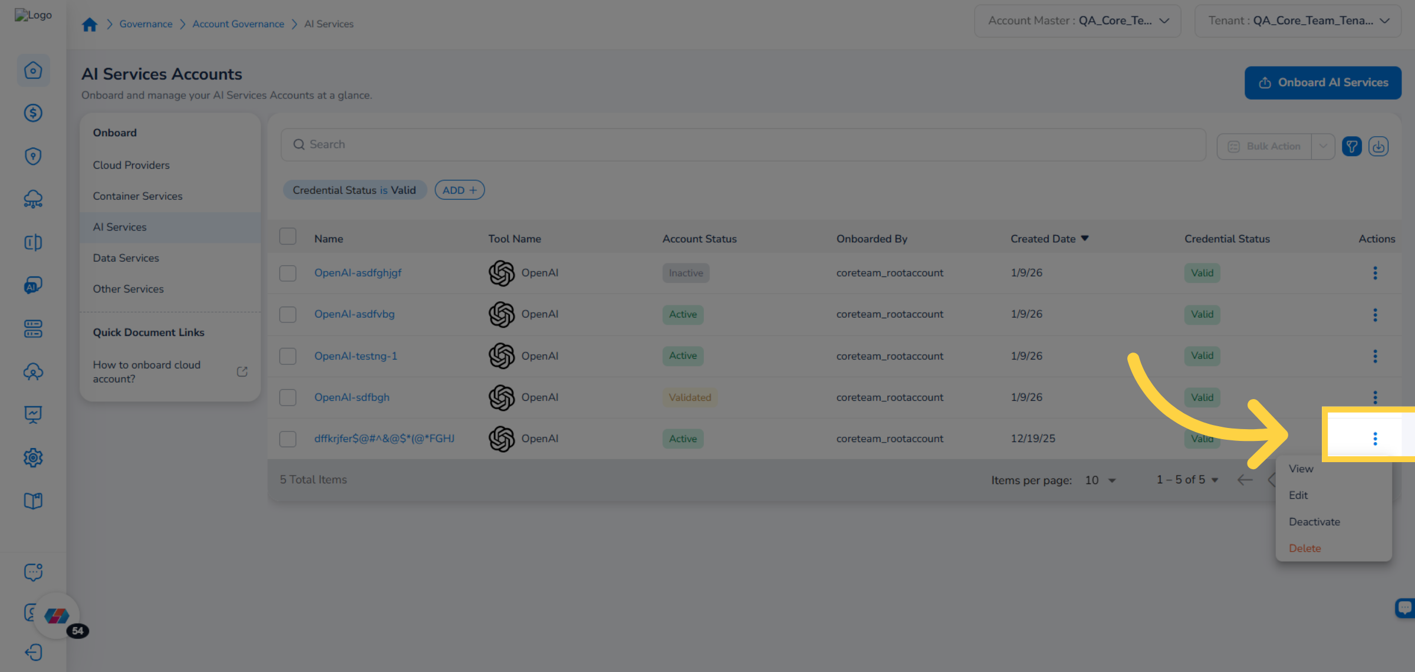Viewport: 1415px width, 672px height.
Task: Click the download export icon
Action: [1378, 146]
